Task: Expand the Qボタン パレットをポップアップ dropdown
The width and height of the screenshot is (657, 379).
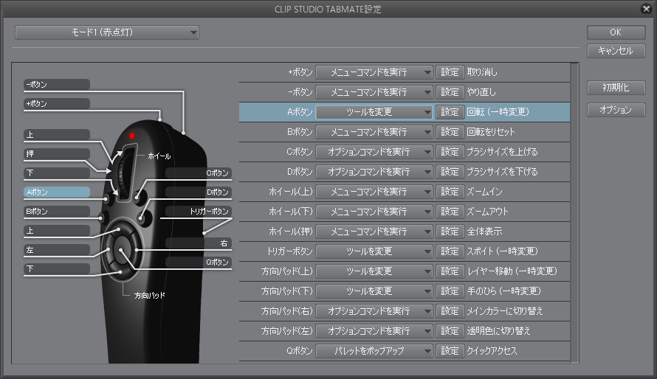Action: pos(374,351)
